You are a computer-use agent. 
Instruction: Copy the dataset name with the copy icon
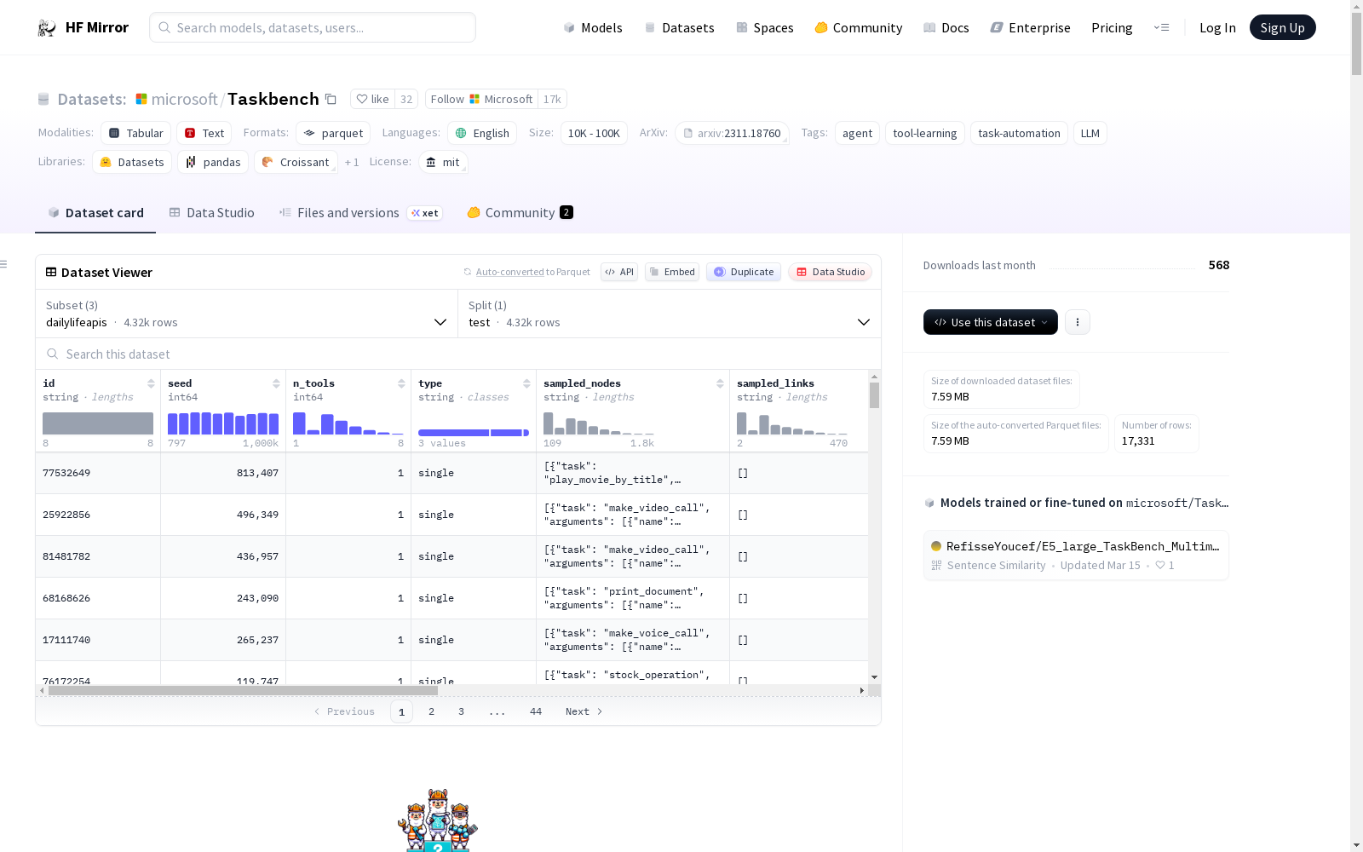pyautogui.click(x=331, y=99)
